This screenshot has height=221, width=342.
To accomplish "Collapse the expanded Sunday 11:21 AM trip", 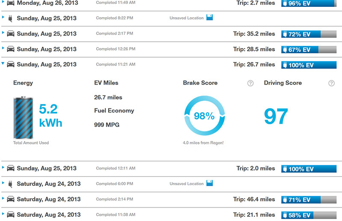I will click(x=3, y=63).
